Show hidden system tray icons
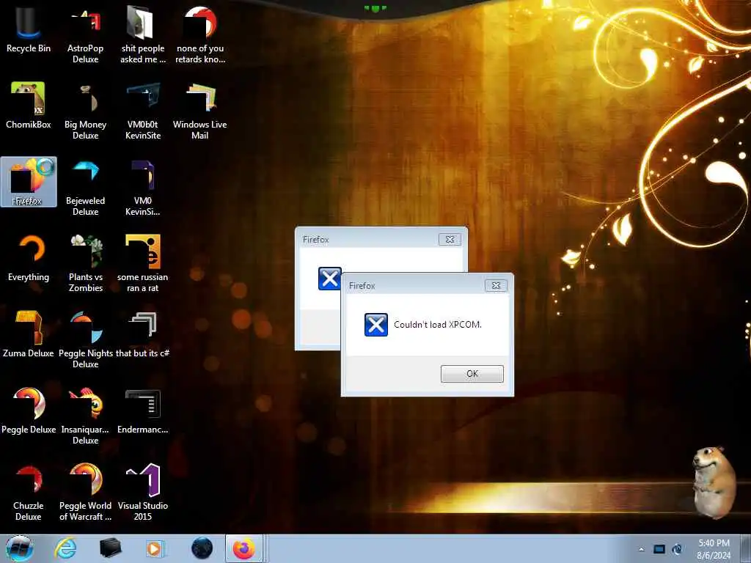 [641, 549]
